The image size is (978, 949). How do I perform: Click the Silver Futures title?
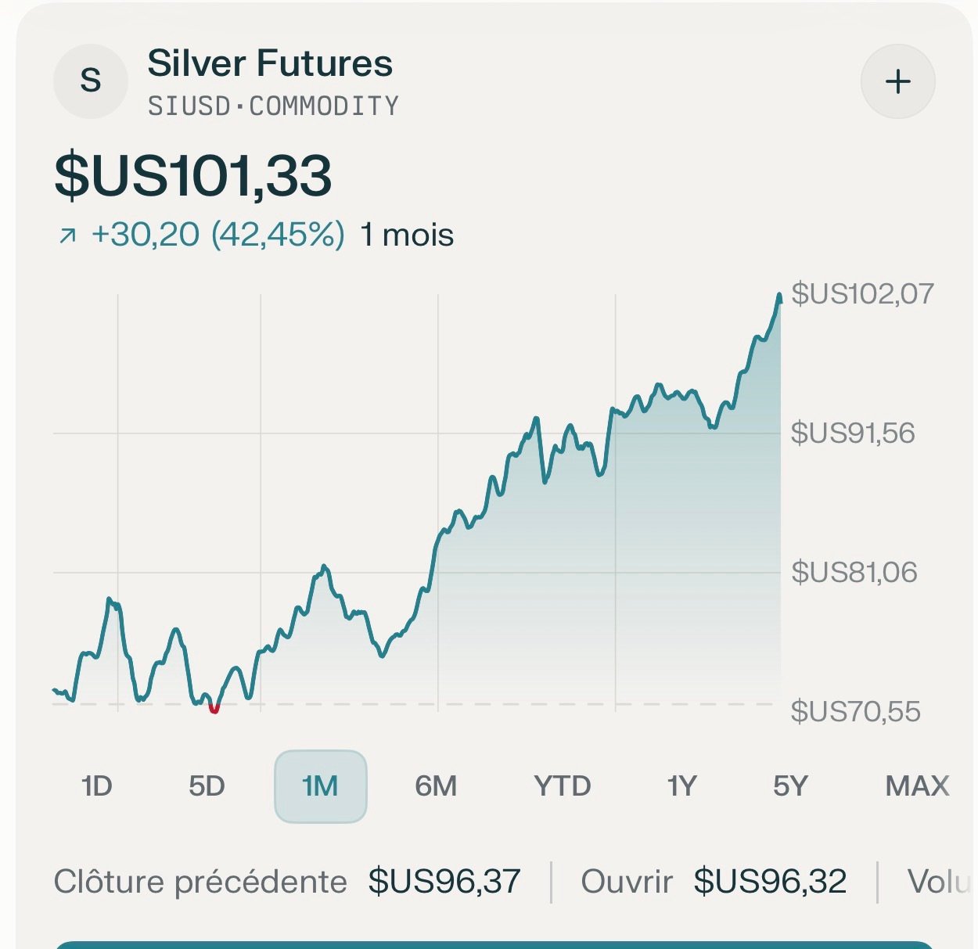coord(270,63)
